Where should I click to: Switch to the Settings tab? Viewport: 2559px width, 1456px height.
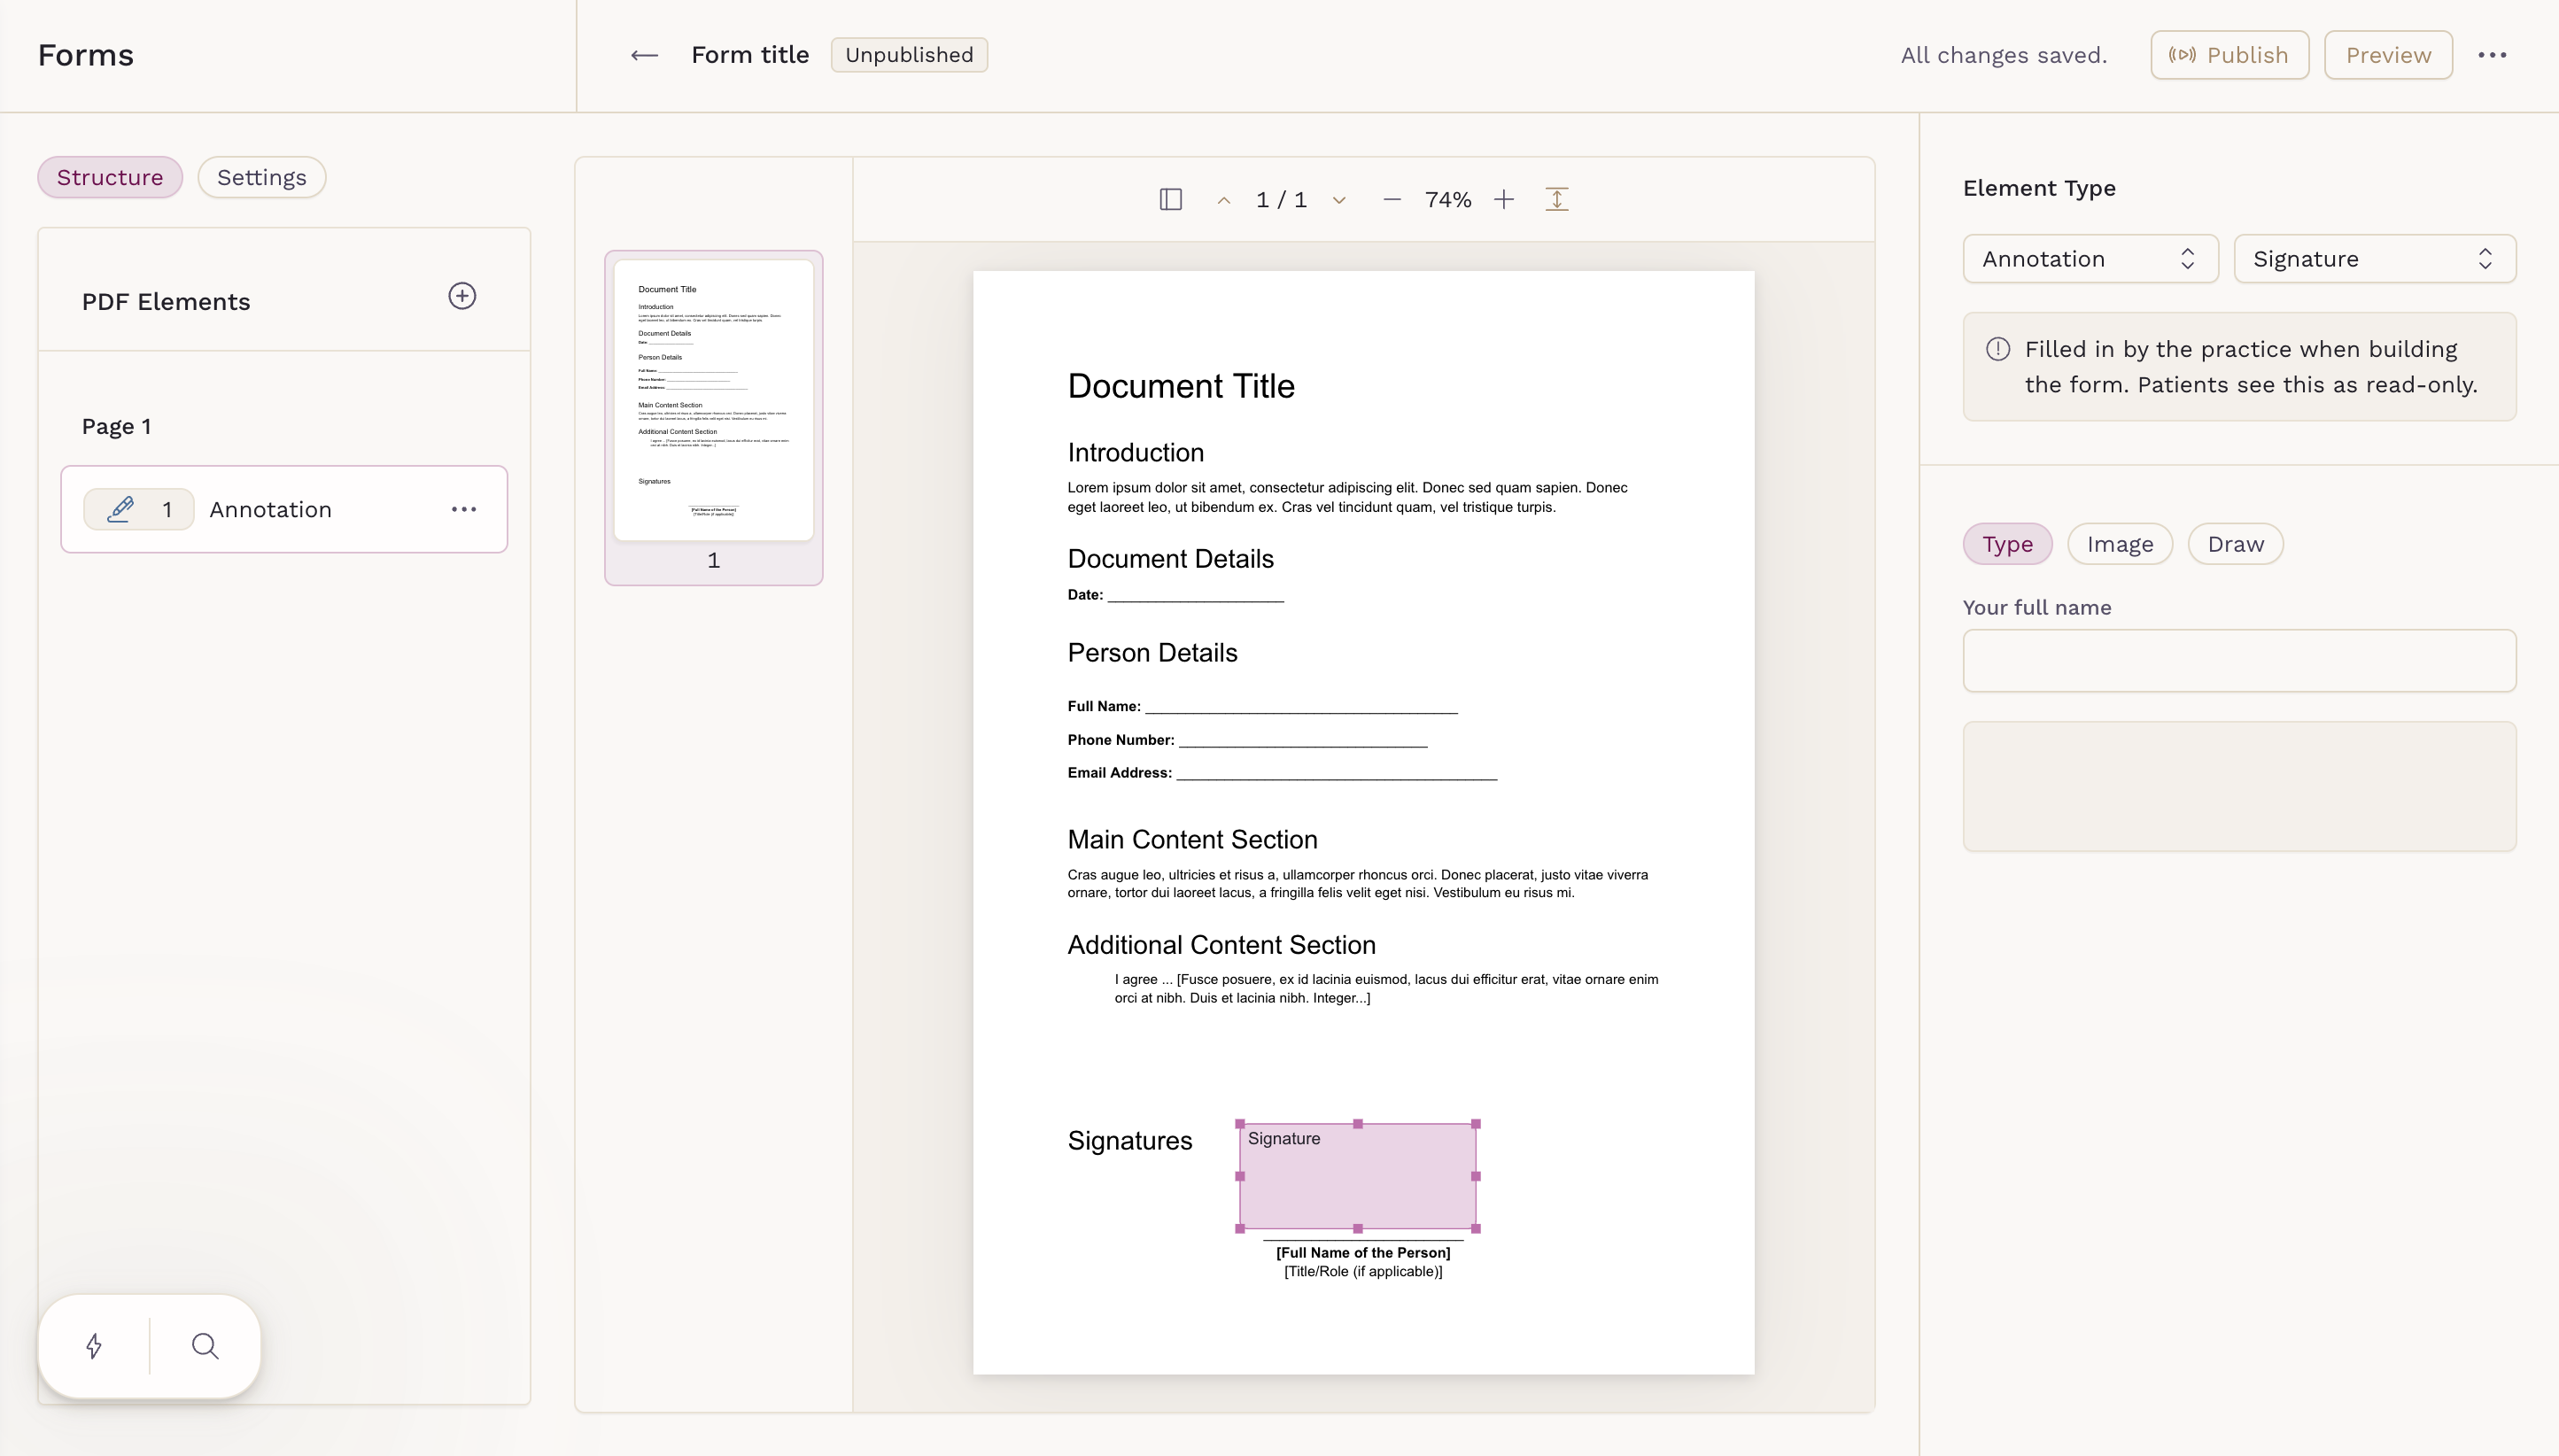(261, 177)
